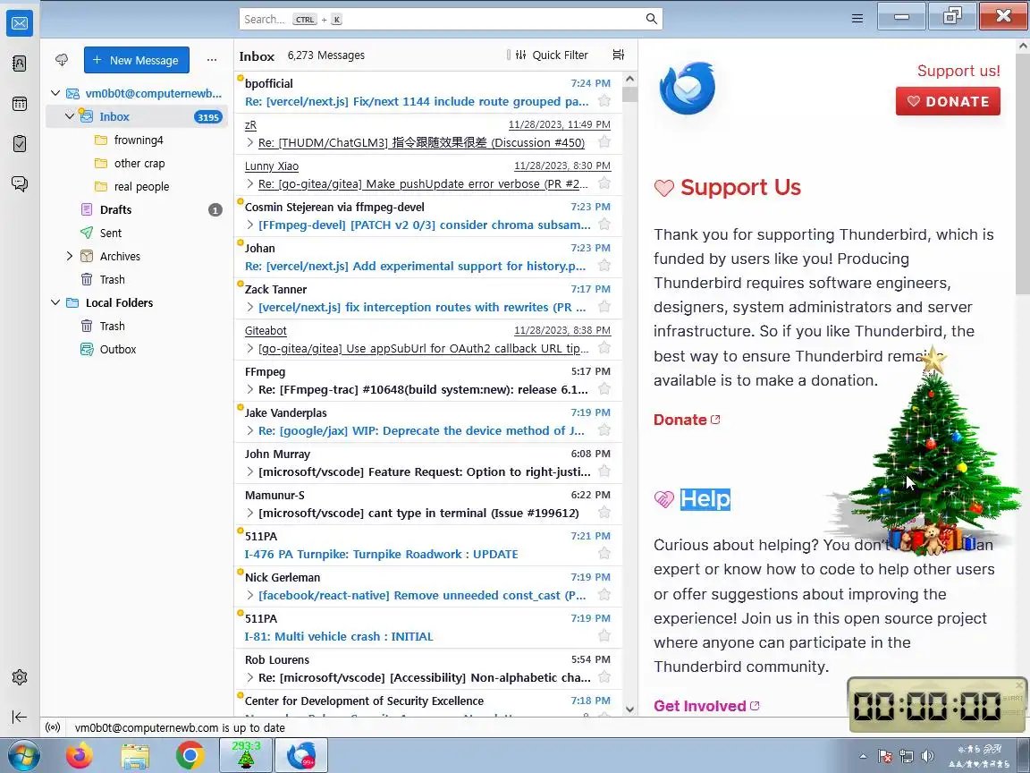
Task: Click the message list scroll down arrow
Action: [x=629, y=709]
